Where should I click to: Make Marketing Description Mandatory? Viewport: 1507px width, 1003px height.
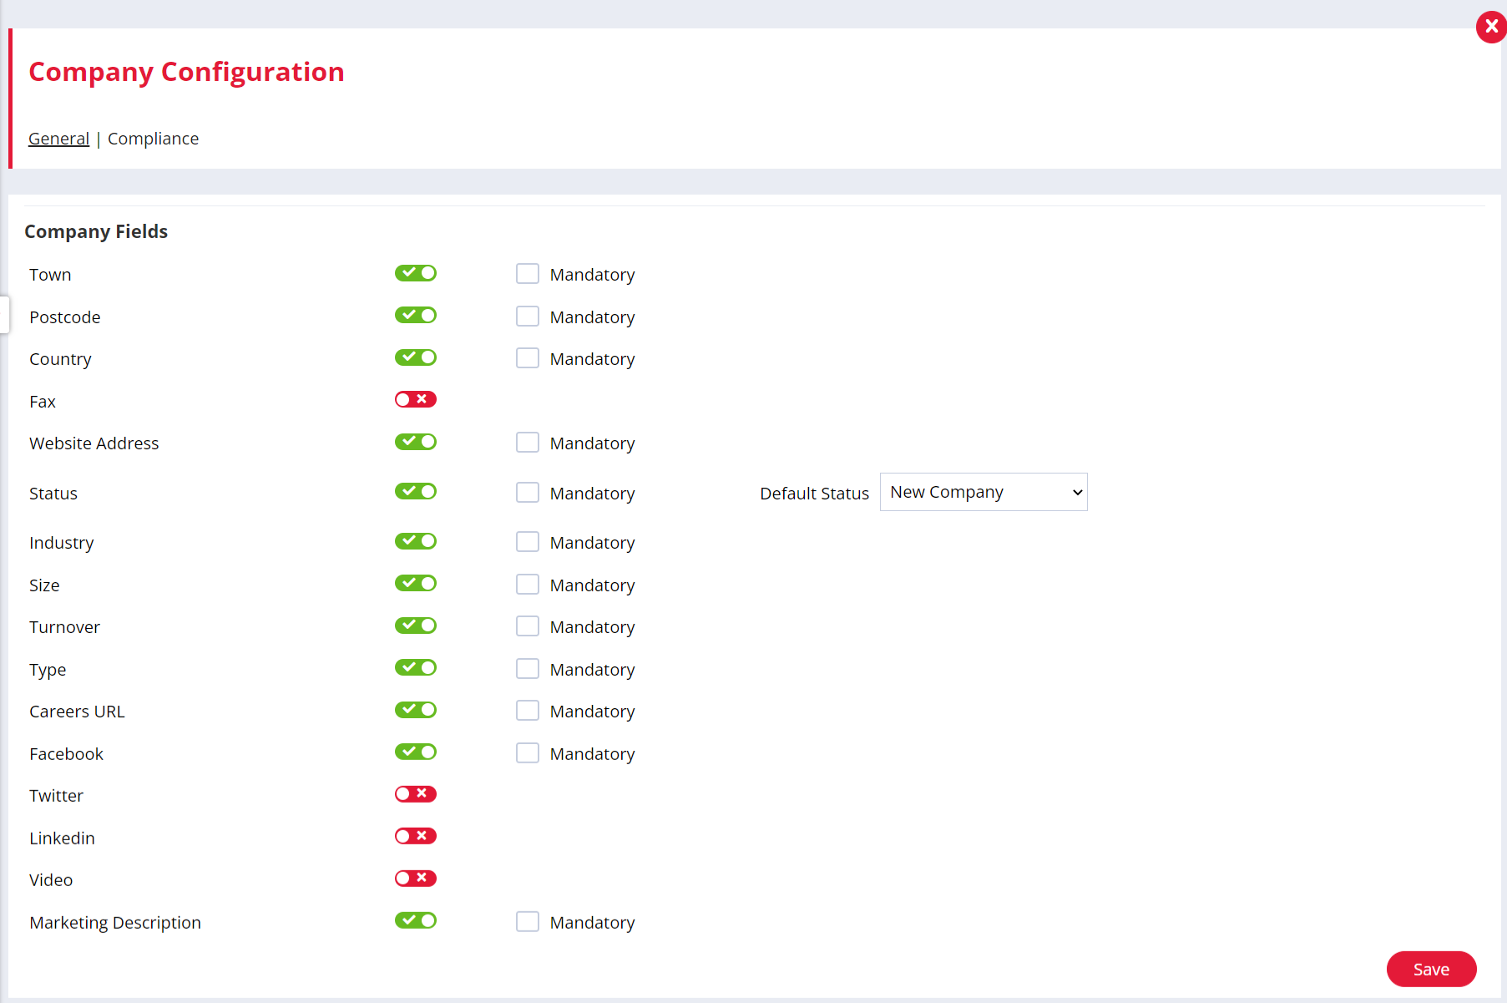[x=528, y=922]
